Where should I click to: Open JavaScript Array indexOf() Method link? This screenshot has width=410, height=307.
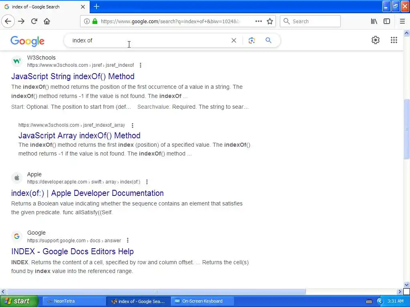tap(80, 136)
